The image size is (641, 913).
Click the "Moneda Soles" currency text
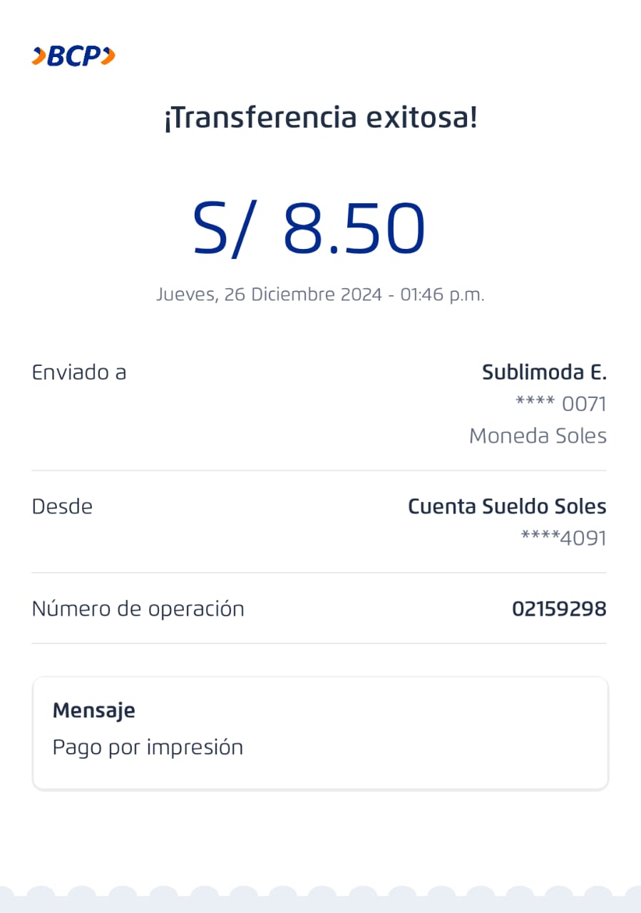[x=538, y=436]
